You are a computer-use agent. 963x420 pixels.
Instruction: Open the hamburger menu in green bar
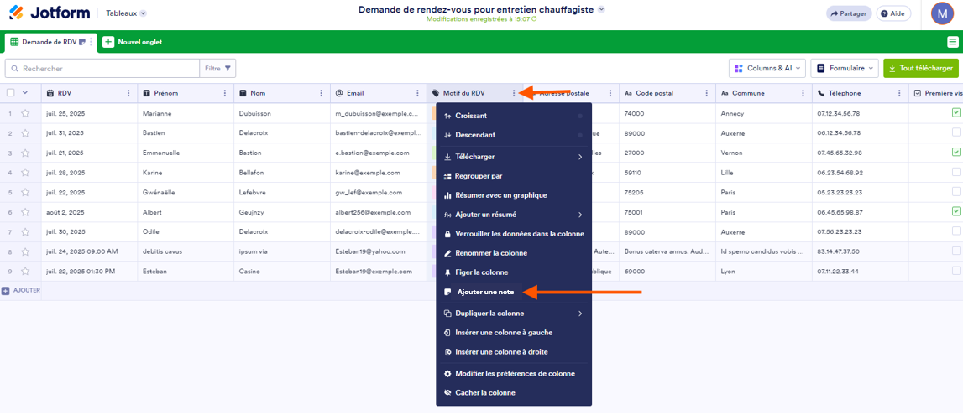[951, 42]
